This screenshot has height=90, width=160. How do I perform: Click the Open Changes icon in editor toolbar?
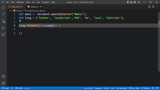coord(149,7)
